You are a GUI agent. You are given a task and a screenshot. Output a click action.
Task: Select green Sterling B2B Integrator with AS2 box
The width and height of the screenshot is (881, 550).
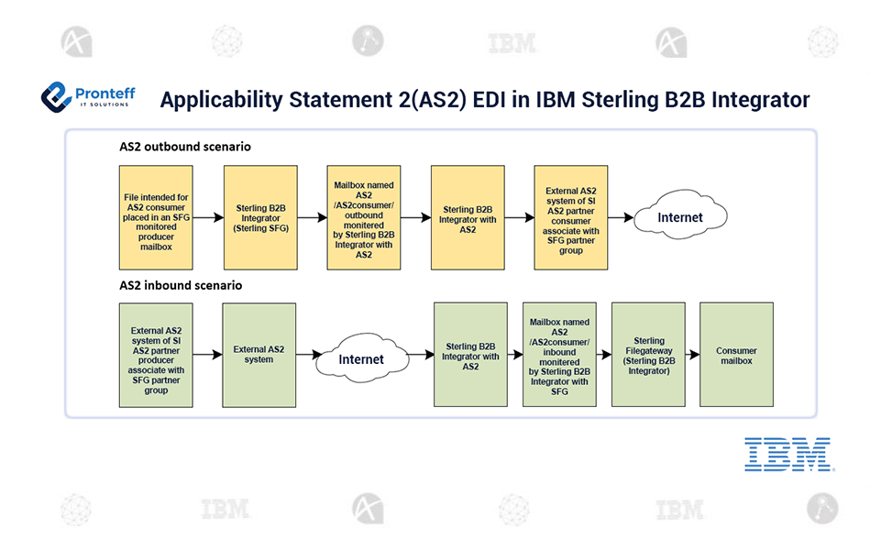470,355
